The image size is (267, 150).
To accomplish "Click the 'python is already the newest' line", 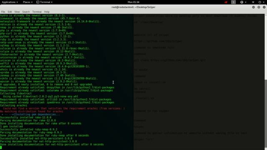I will 36,36.
